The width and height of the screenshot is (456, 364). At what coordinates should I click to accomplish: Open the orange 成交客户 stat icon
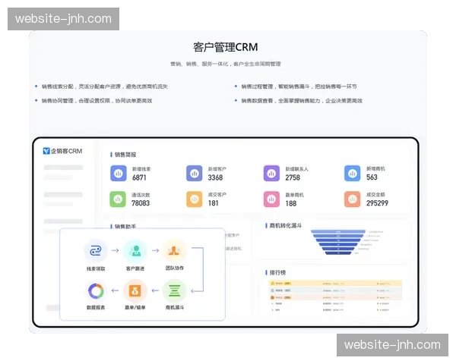pyautogui.click(x=195, y=199)
